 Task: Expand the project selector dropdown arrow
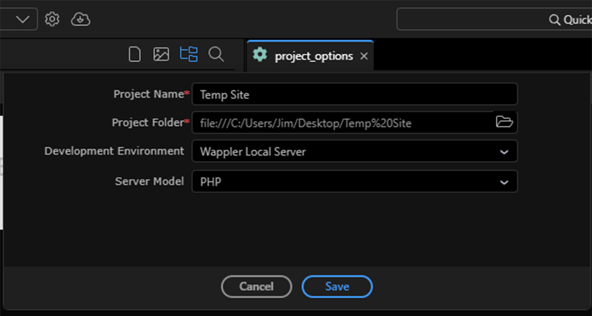pyautogui.click(x=23, y=19)
